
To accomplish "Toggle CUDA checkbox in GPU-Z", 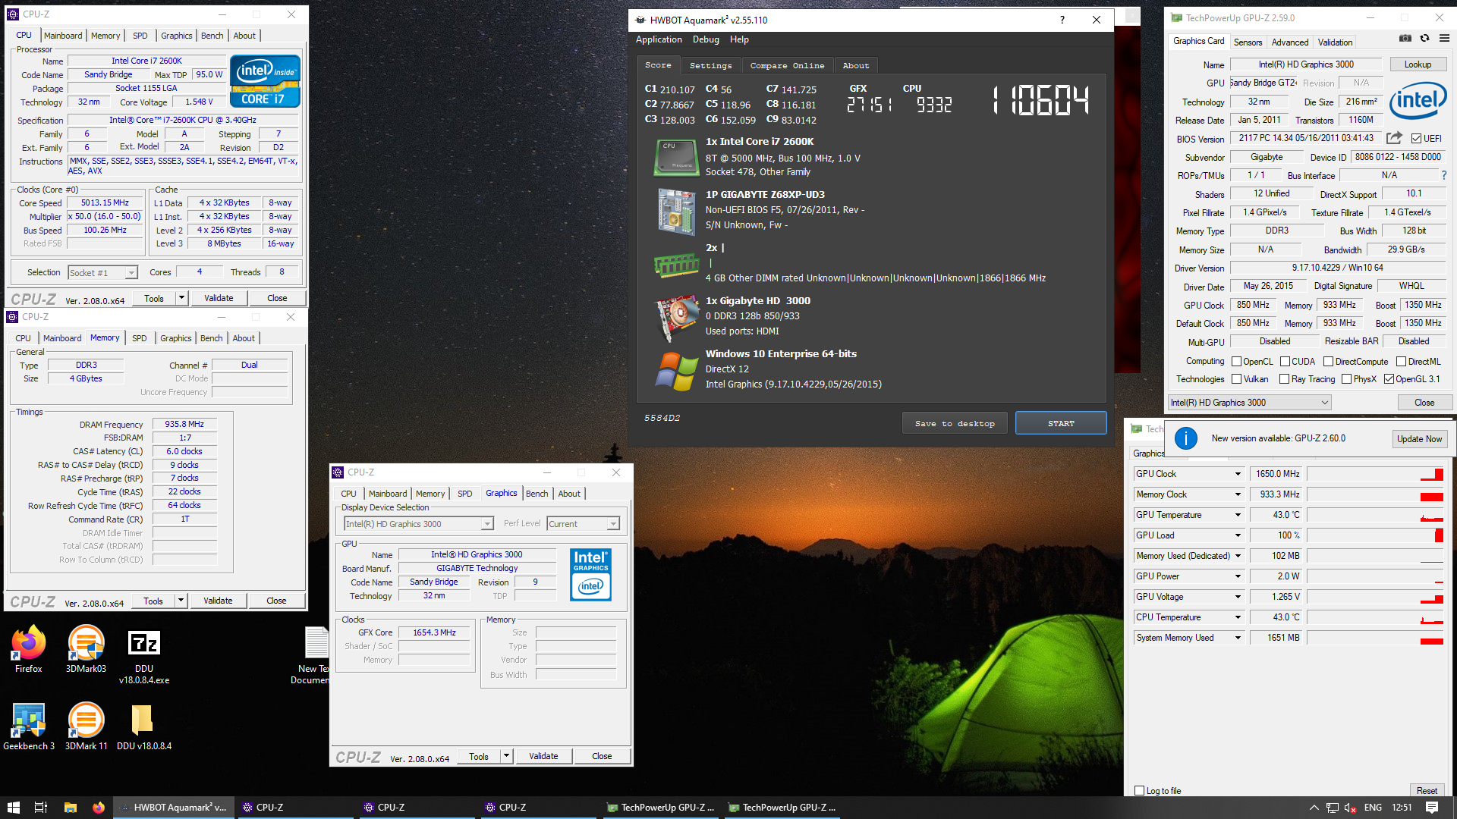I will click(x=1285, y=362).
